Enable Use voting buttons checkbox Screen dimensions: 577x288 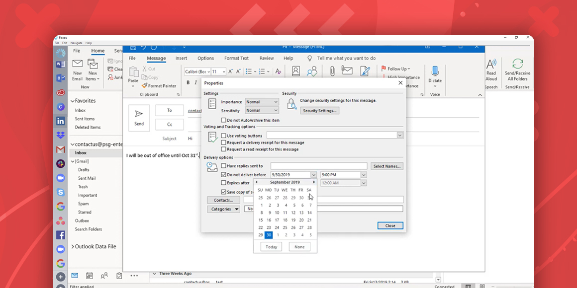click(x=223, y=136)
